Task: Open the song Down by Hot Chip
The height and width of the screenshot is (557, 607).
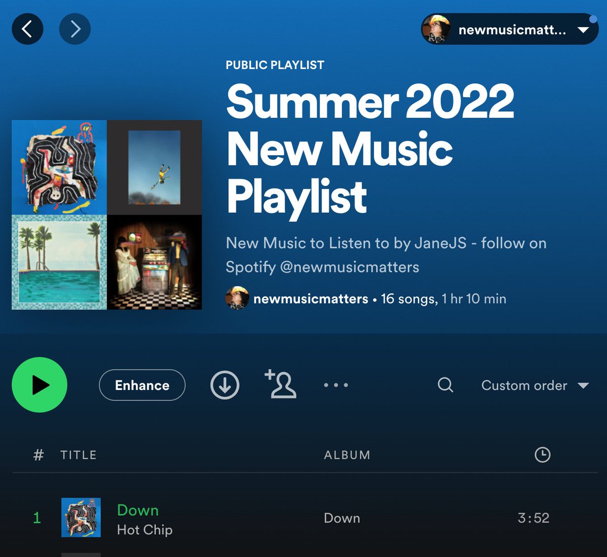Action: [x=138, y=510]
